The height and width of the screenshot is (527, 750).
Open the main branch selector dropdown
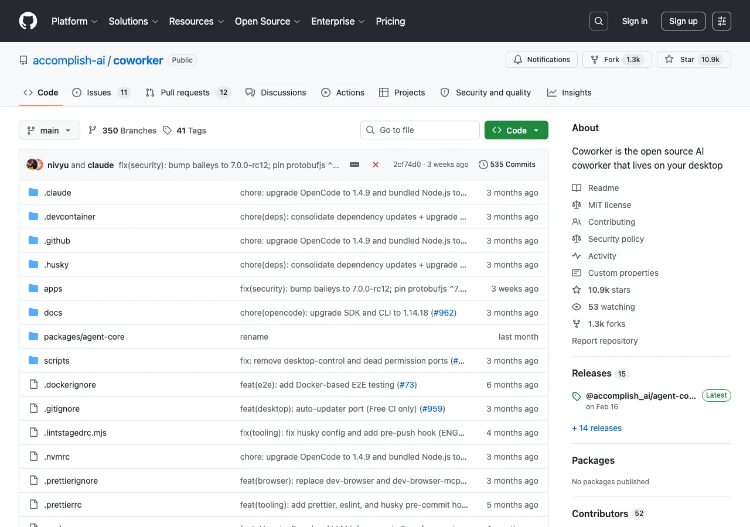pos(49,130)
